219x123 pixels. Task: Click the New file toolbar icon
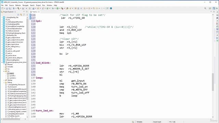(x=2, y=8)
